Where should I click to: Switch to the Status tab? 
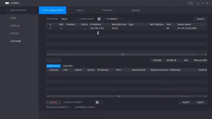coord(80,10)
